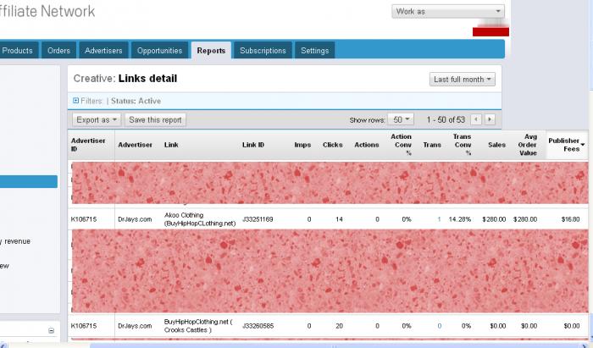Change the Last full month date range

click(463, 80)
